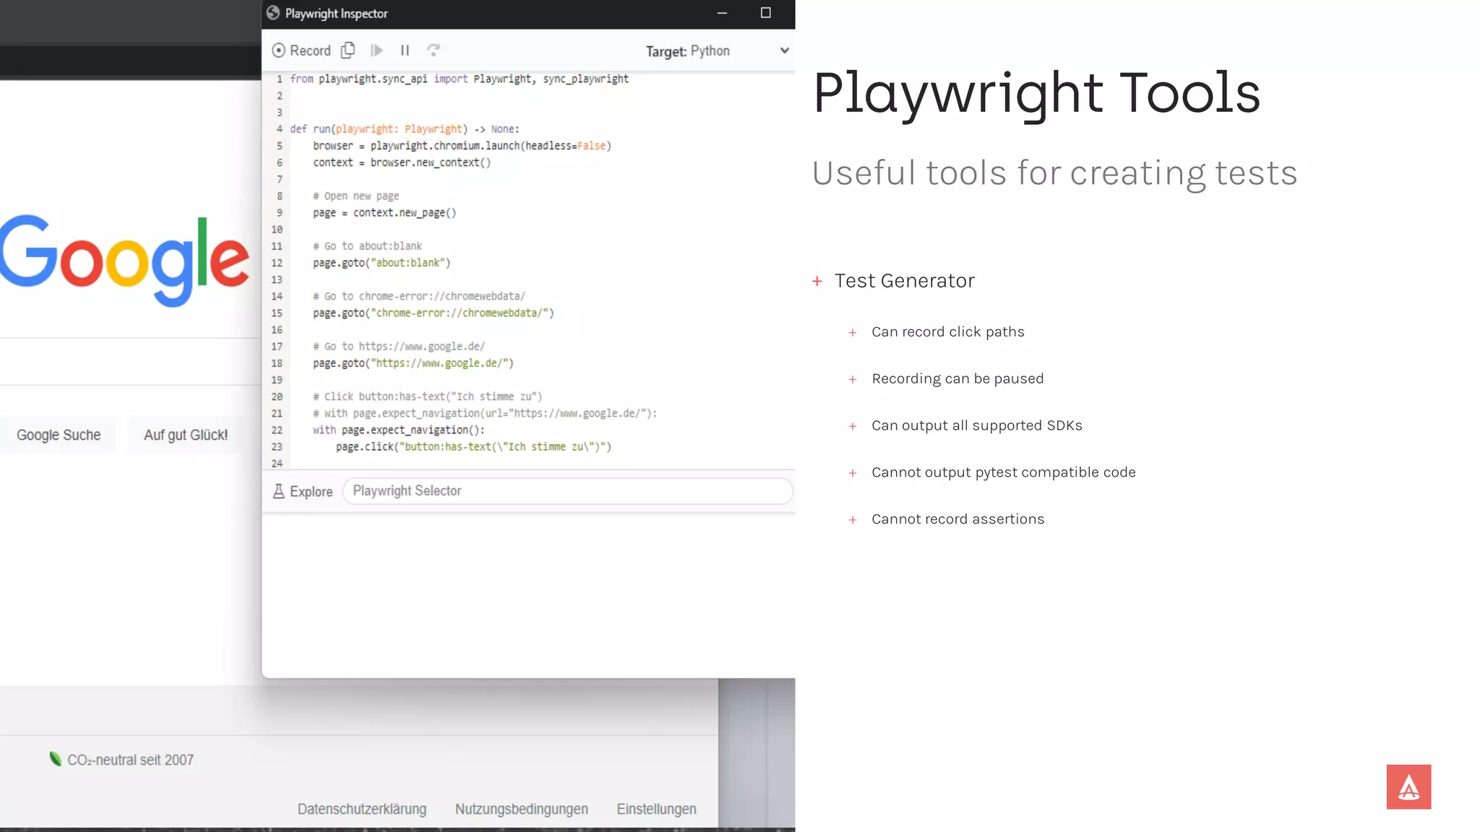Click the Explore button

tap(303, 492)
